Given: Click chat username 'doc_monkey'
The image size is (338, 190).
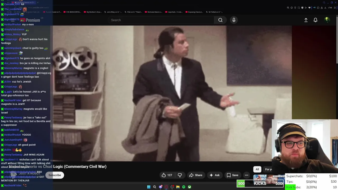Looking at the screenshot, I should click(11, 63).
